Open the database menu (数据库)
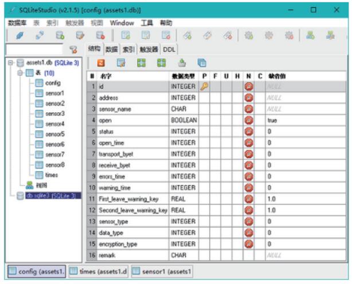The height and width of the screenshot is (284, 352). tap(17, 23)
